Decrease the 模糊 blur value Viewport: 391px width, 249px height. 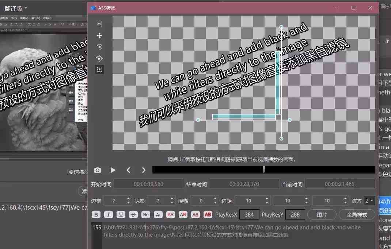coord(215,203)
